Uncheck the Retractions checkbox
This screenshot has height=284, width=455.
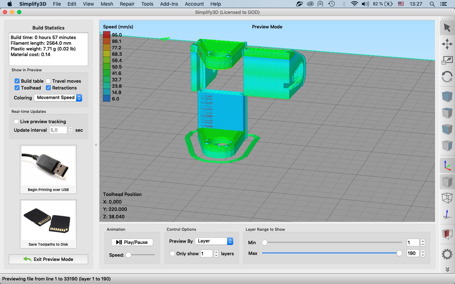coord(48,88)
